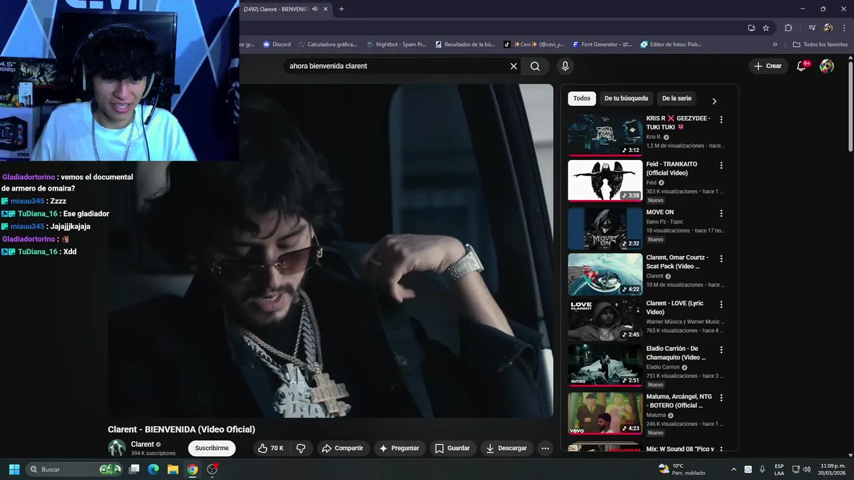854x480 pixels.
Task: Dislike the video with thumbs down
Action: pos(301,448)
